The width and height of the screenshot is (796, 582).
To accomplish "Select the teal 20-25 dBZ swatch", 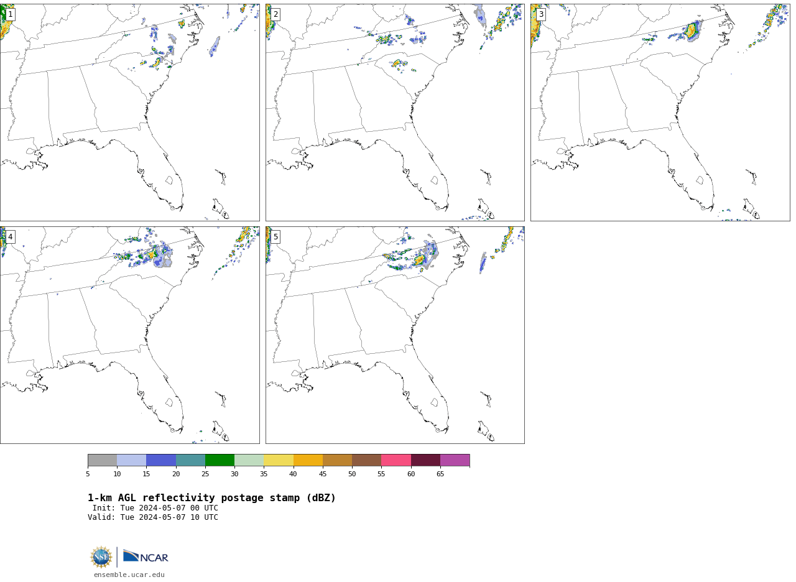I will (x=190, y=460).
